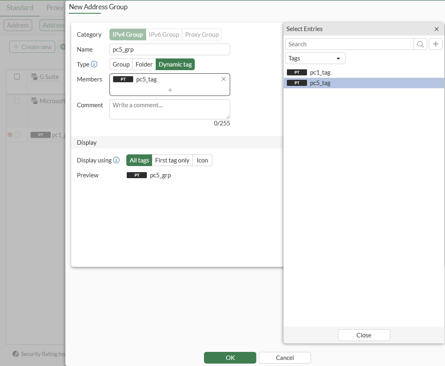Remove pc5_tag from Members with X icon
The width and height of the screenshot is (445, 366).
tap(224, 79)
